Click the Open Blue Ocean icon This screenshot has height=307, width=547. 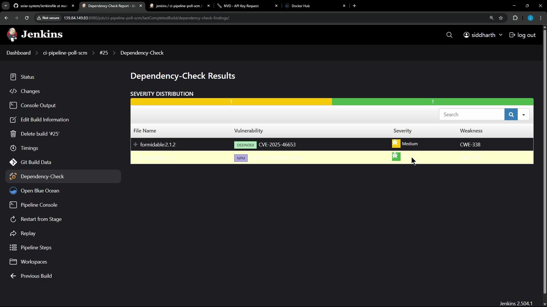pos(13,191)
